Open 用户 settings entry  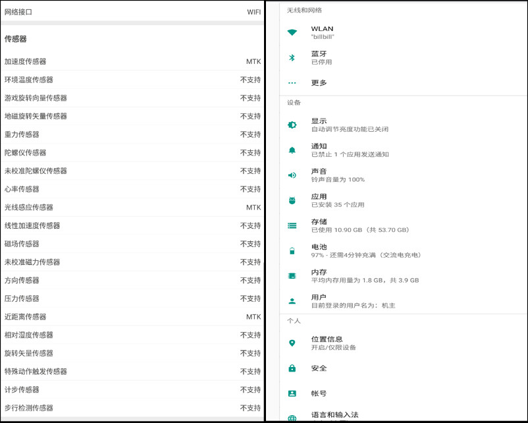click(x=403, y=301)
